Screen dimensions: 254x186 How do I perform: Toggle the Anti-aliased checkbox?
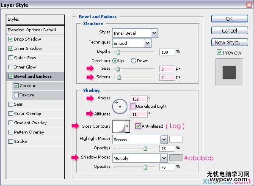tap(138, 126)
